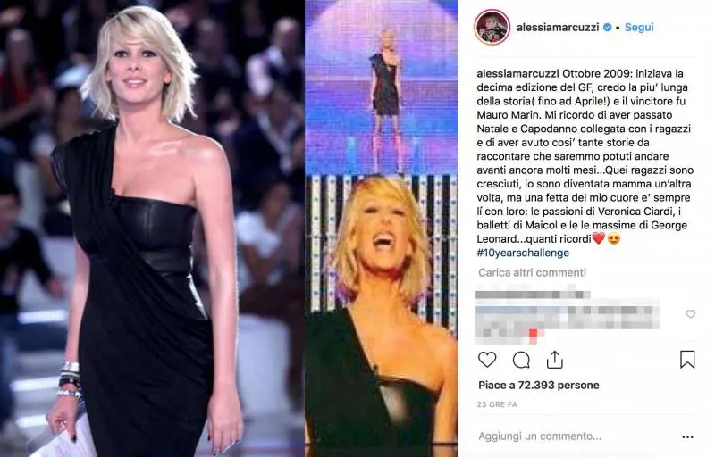Image resolution: width=715 pixels, height=457 pixels.
Task: Share the post via the share icon
Action: coord(554,360)
